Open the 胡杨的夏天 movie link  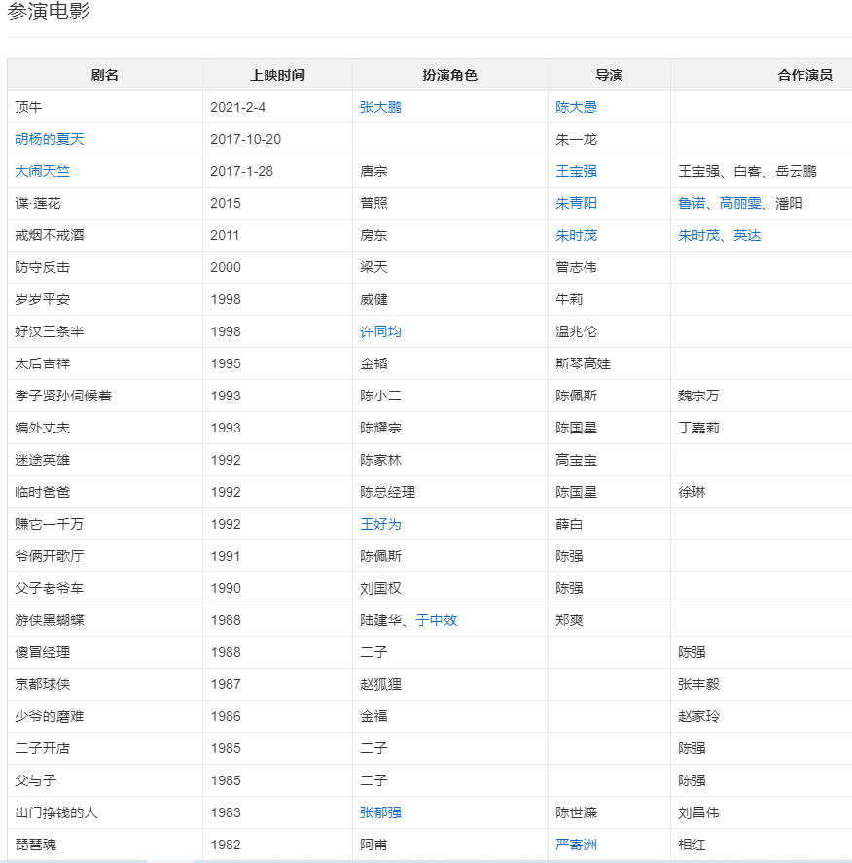click(x=49, y=139)
